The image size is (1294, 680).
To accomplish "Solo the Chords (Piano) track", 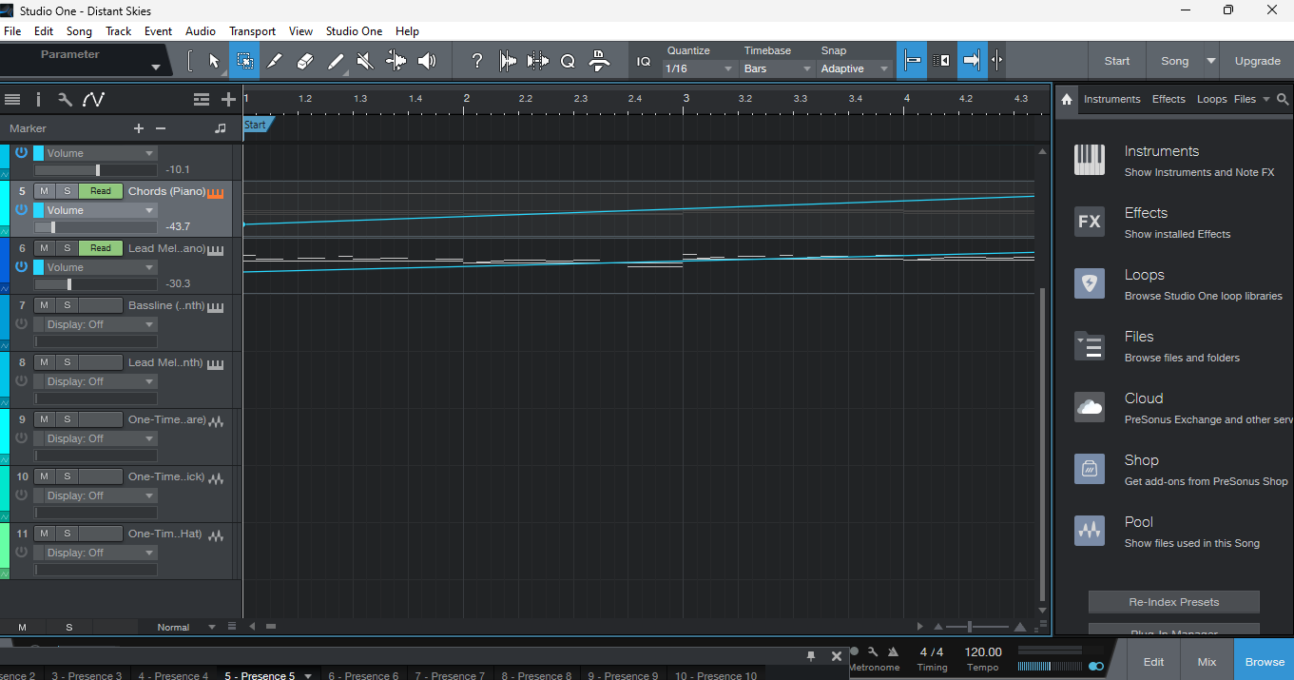I will [67, 191].
